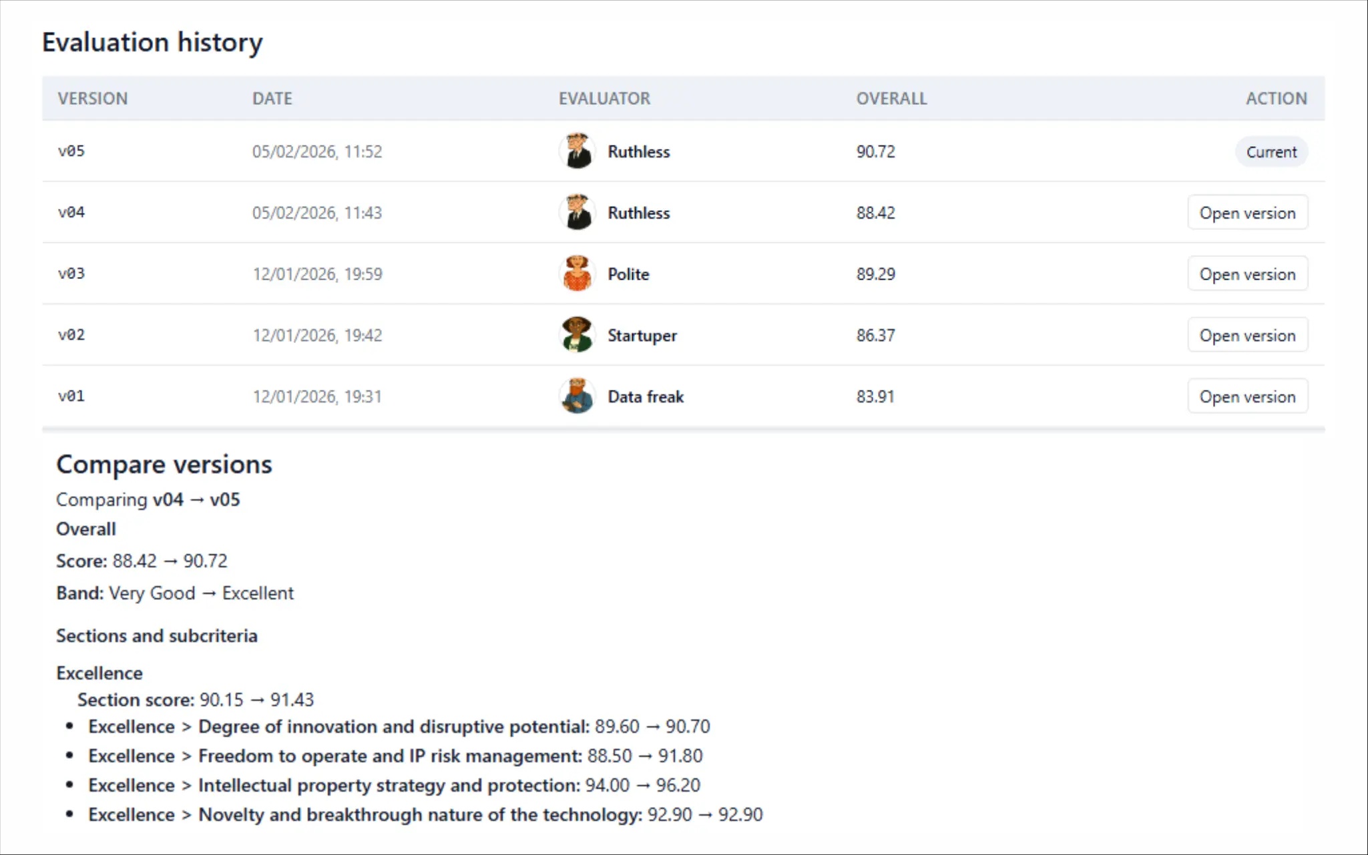Open version v03

click(x=1247, y=274)
